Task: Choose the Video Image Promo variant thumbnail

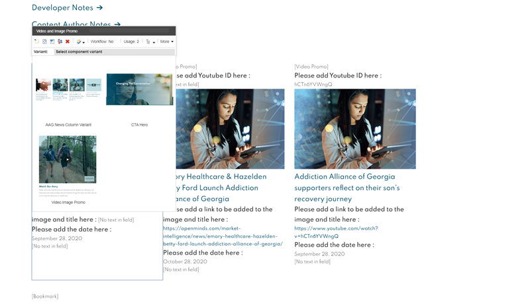Action: [68, 166]
